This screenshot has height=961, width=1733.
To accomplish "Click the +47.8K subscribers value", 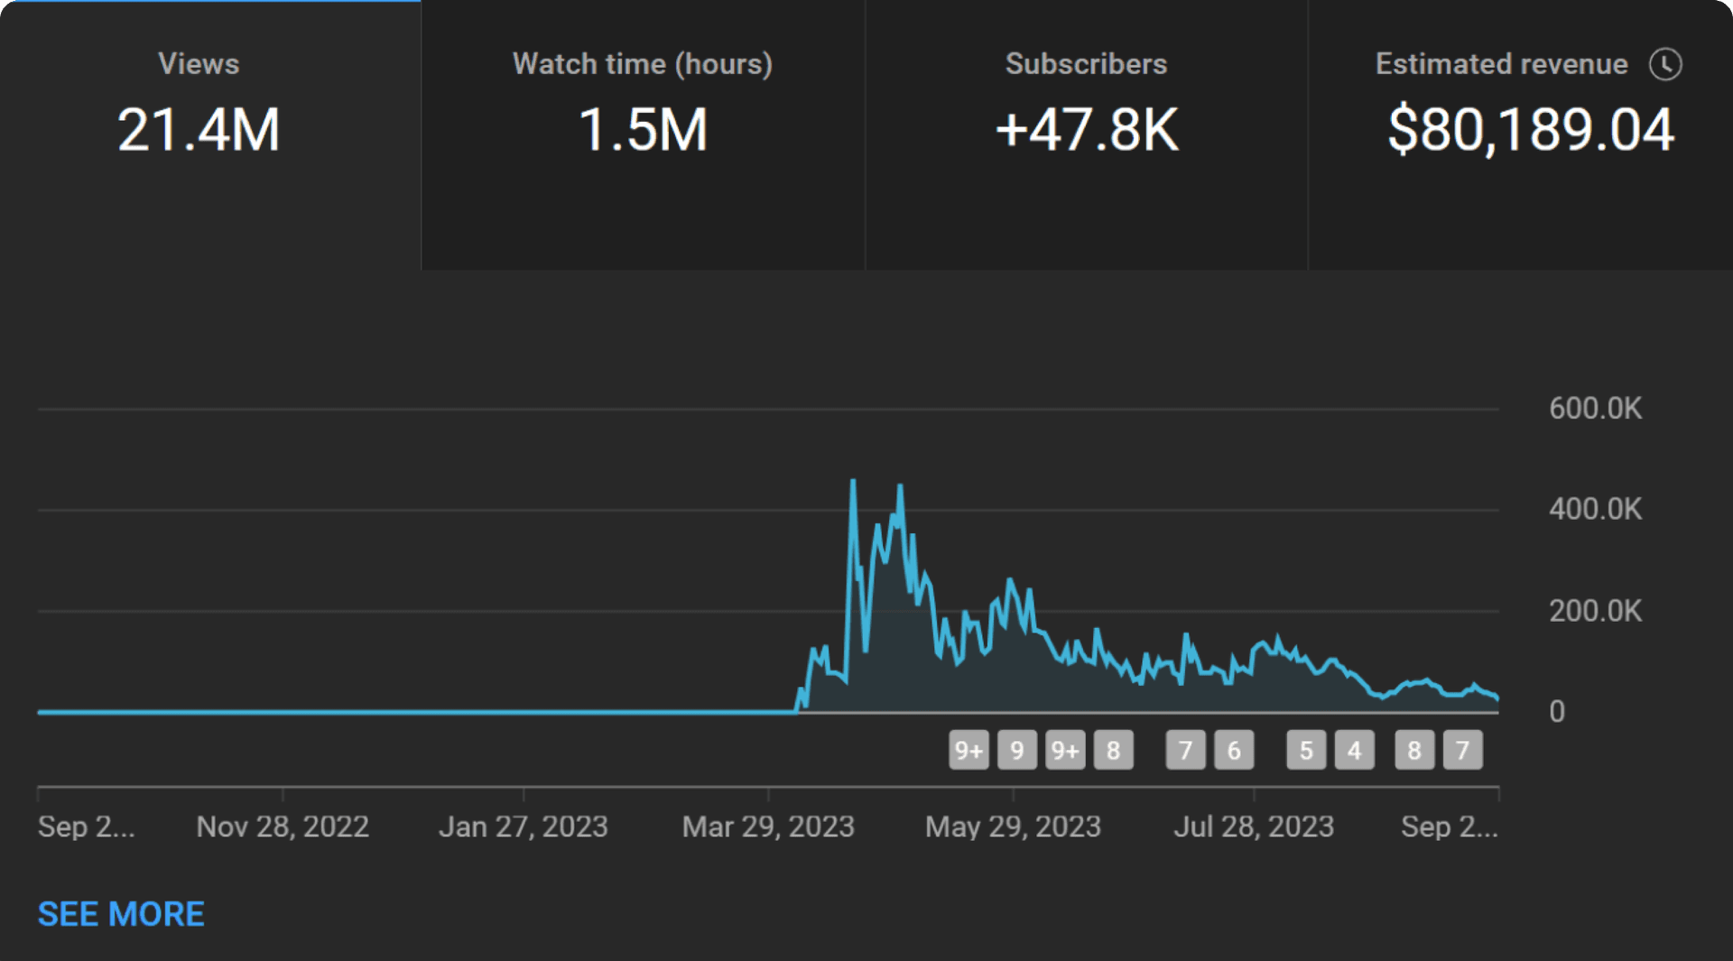I will point(1087,130).
